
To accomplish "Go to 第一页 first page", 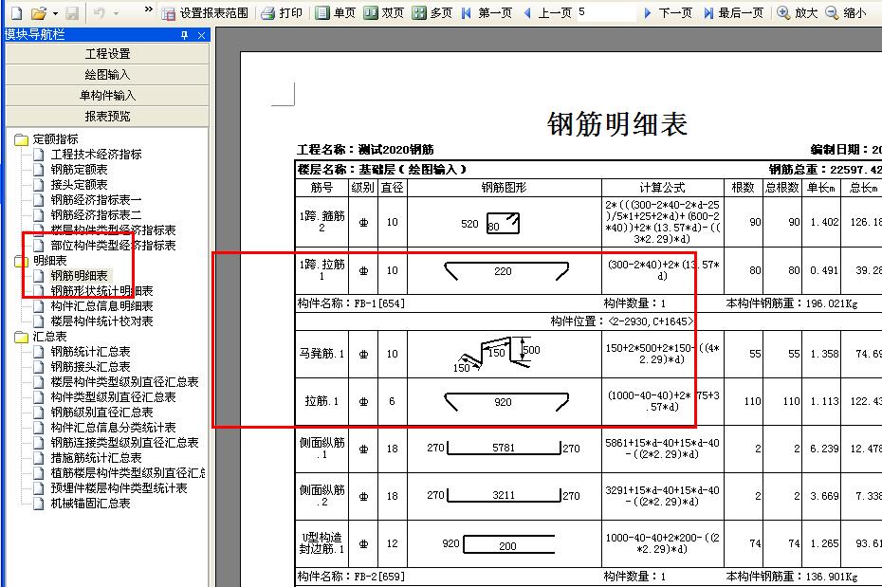I will 487,12.
